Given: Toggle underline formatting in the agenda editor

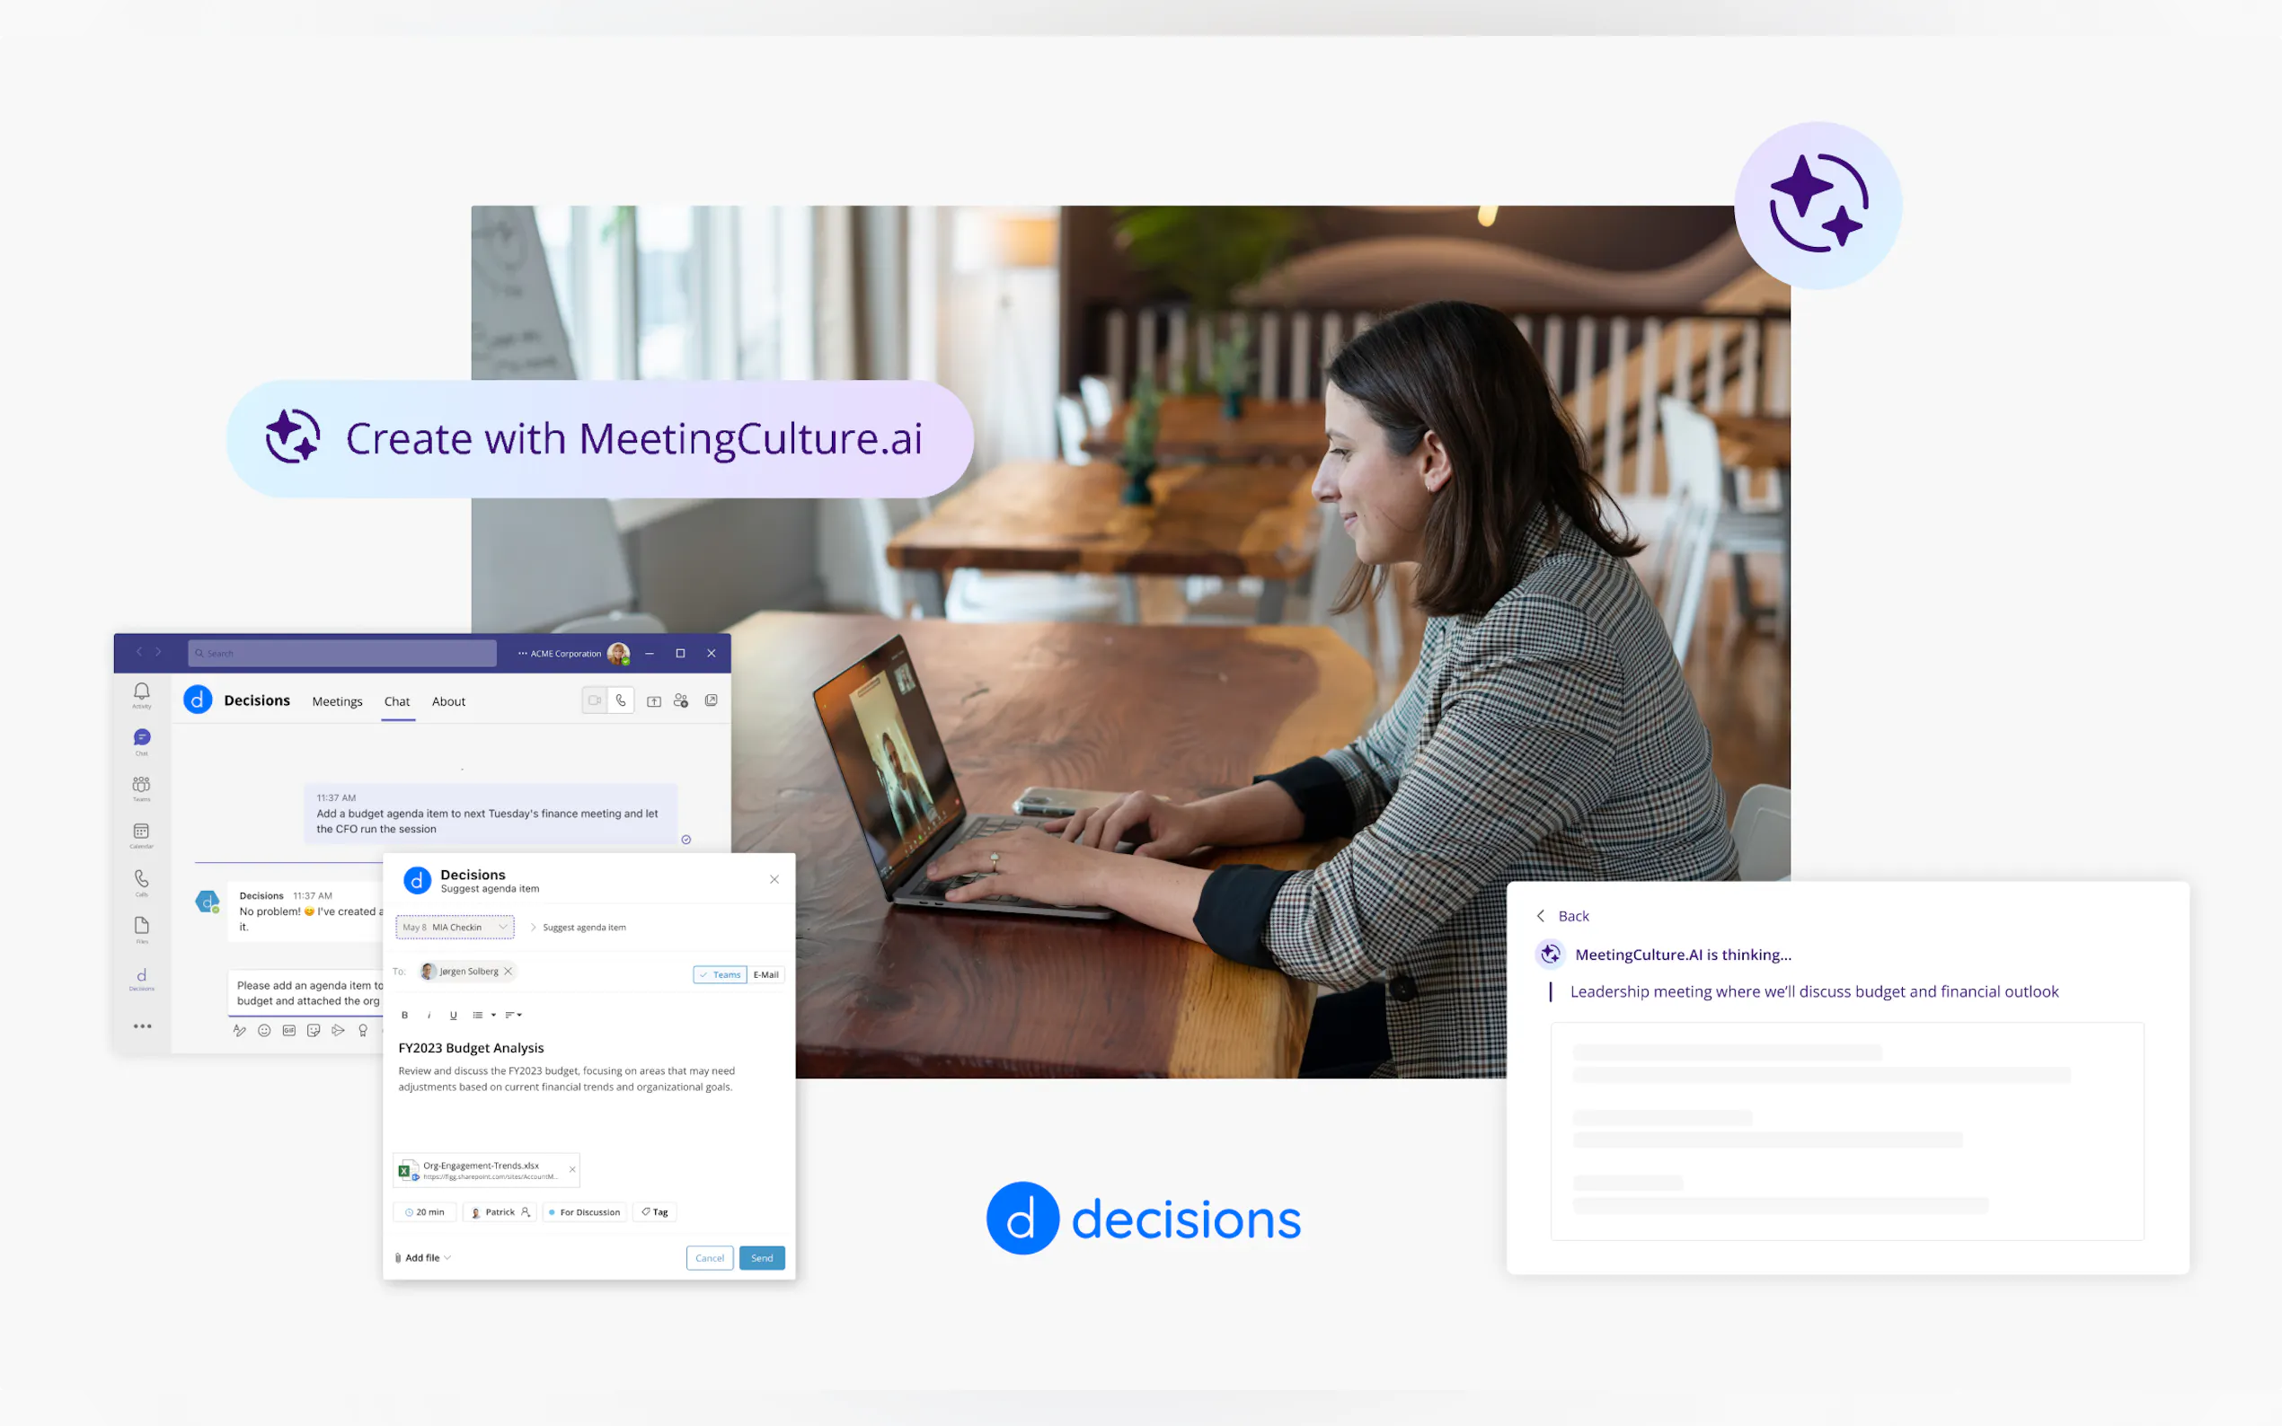Looking at the screenshot, I should 453,1016.
